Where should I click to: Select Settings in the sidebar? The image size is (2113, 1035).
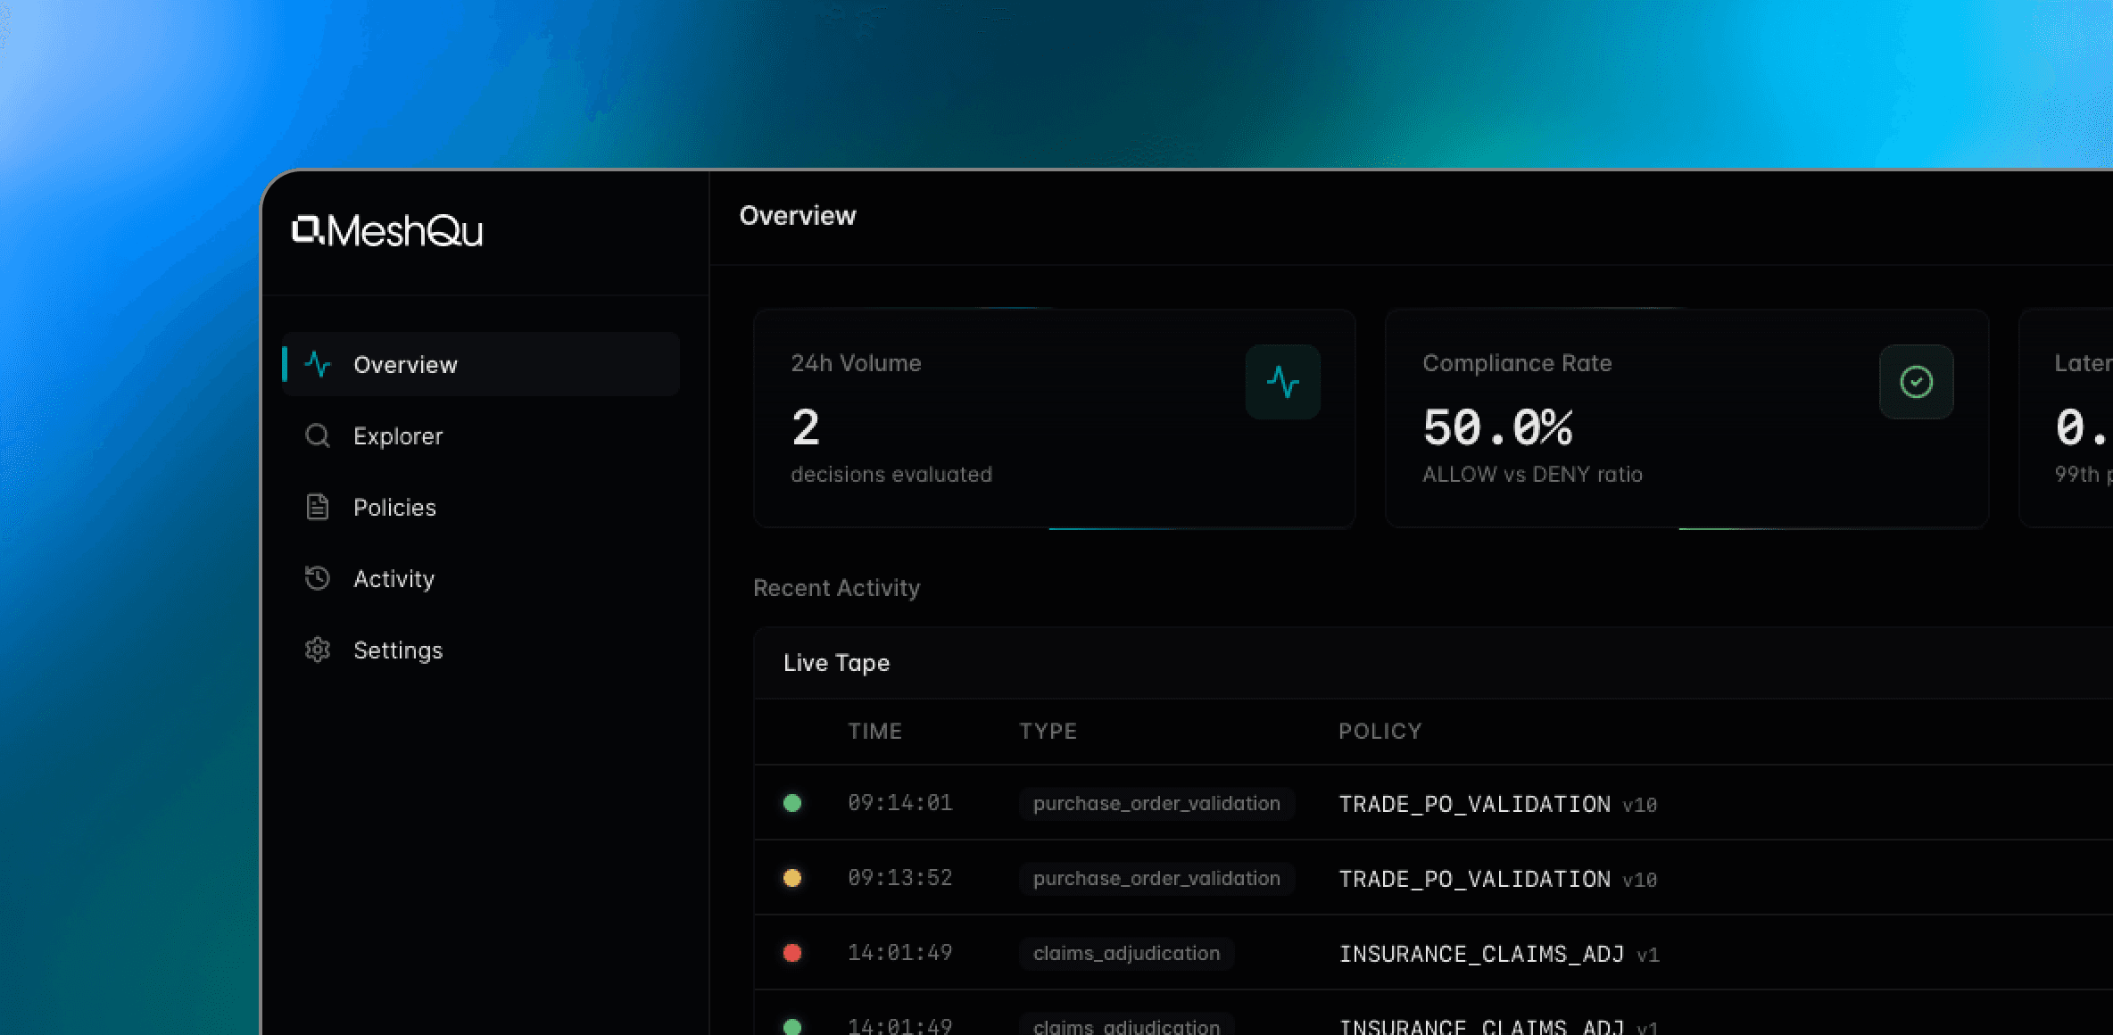coord(398,650)
